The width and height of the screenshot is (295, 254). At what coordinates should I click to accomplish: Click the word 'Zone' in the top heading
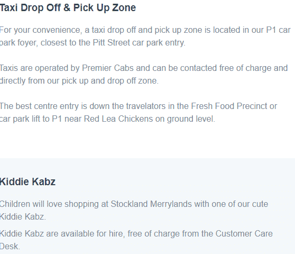124,8
